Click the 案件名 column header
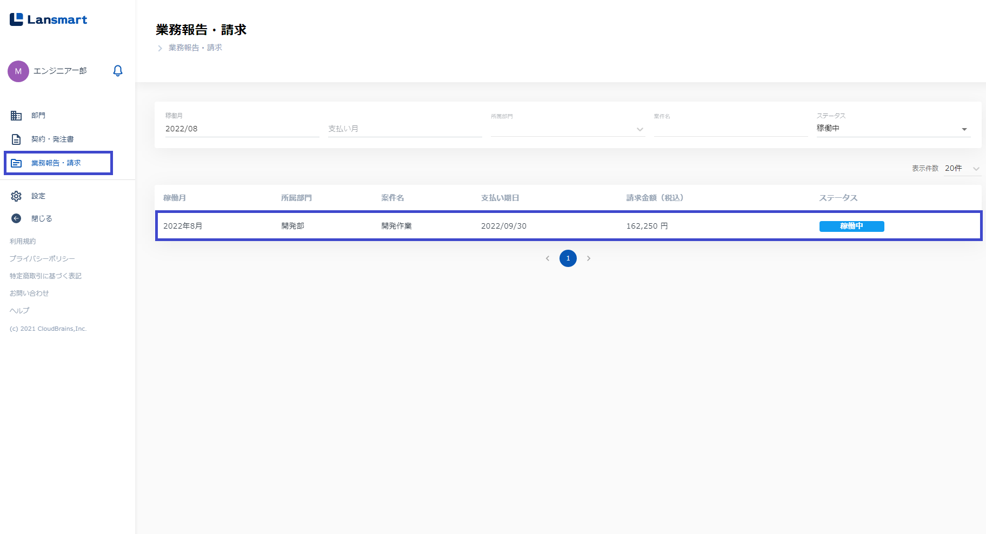 [392, 198]
